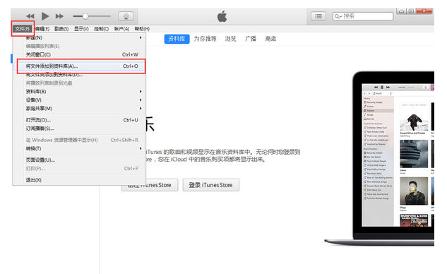This screenshot has width=447, height=274.
Task: Choose 退出(X) to quit iTunes
Action: [x=79, y=180]
